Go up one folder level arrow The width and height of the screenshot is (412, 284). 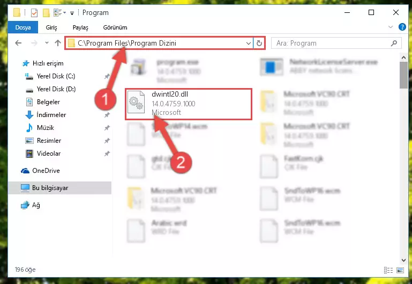point(58,43)
